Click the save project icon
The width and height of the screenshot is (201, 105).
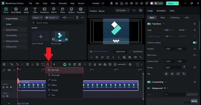(131, 3)
